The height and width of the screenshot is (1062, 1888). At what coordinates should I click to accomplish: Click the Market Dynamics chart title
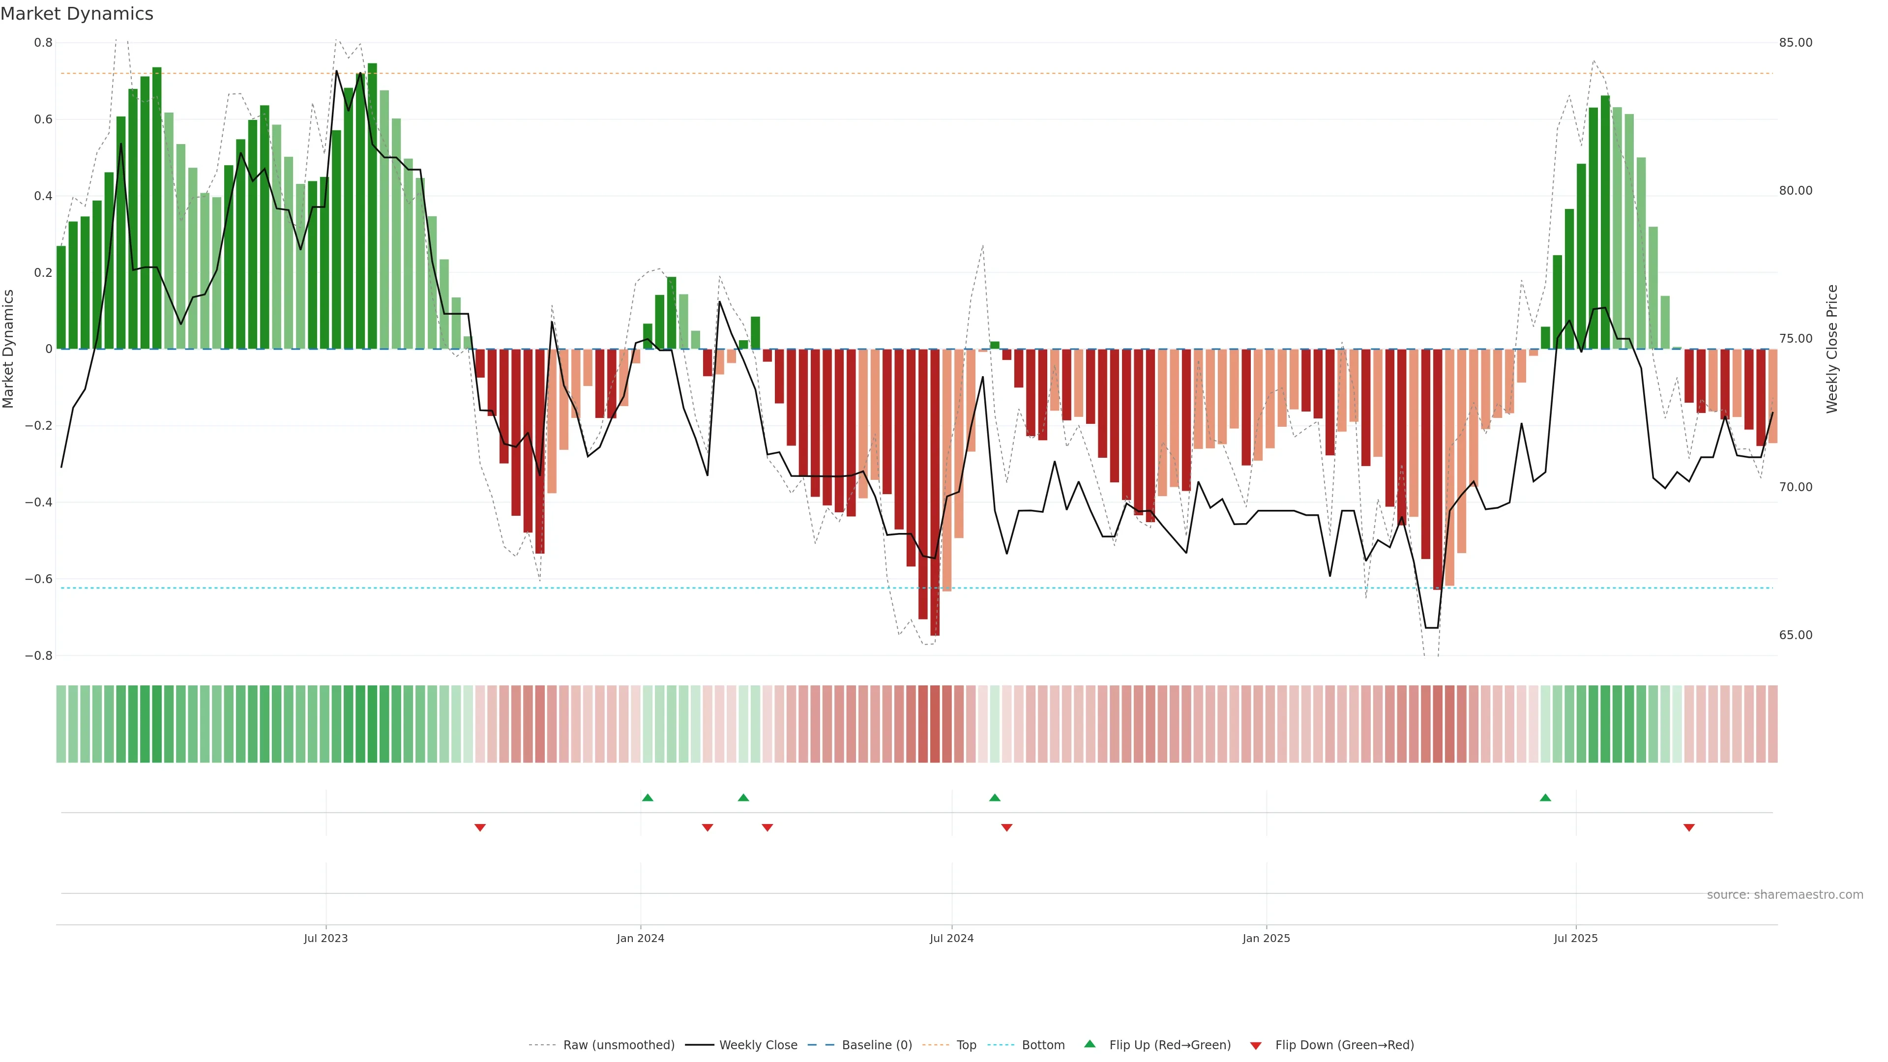77,14
